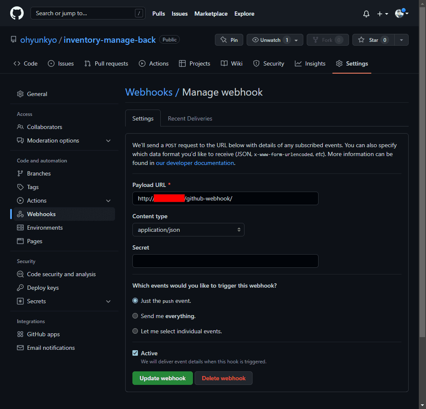Expand the Secrets chevron
This screenshot has width=426, height=409.
[108, 302]
